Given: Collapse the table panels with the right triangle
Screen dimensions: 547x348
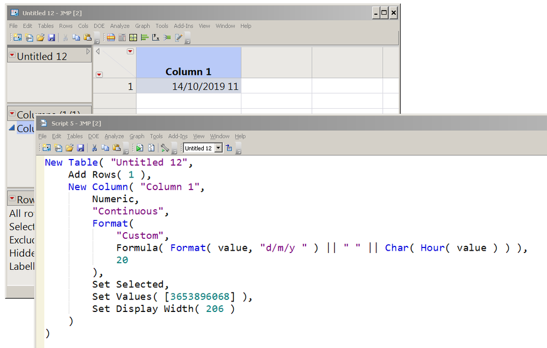Looking at the screenshot, I should [x=88, y=51].
